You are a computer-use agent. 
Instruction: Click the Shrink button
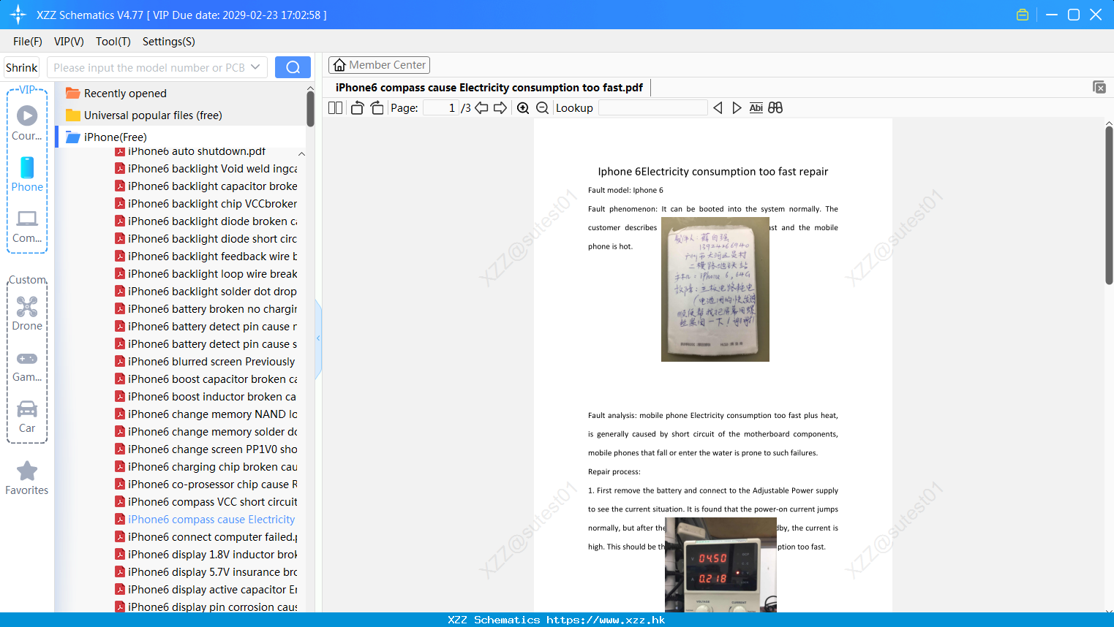(22, 67)
